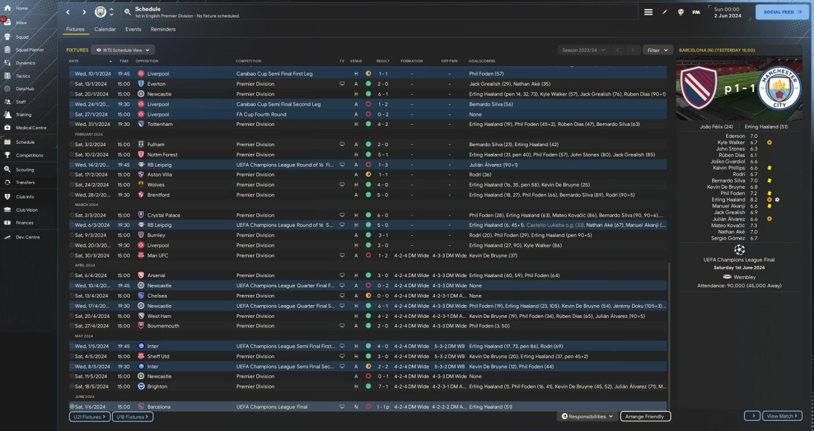Image resolution: width=814 pixels, height=431 pixels.
Task: Switch to the Calendar tab
Action: pyautogui.click(x=105, y=29)
